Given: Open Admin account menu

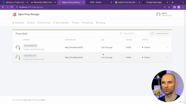Looking at the screenshot, I should [x=164, y=14].
